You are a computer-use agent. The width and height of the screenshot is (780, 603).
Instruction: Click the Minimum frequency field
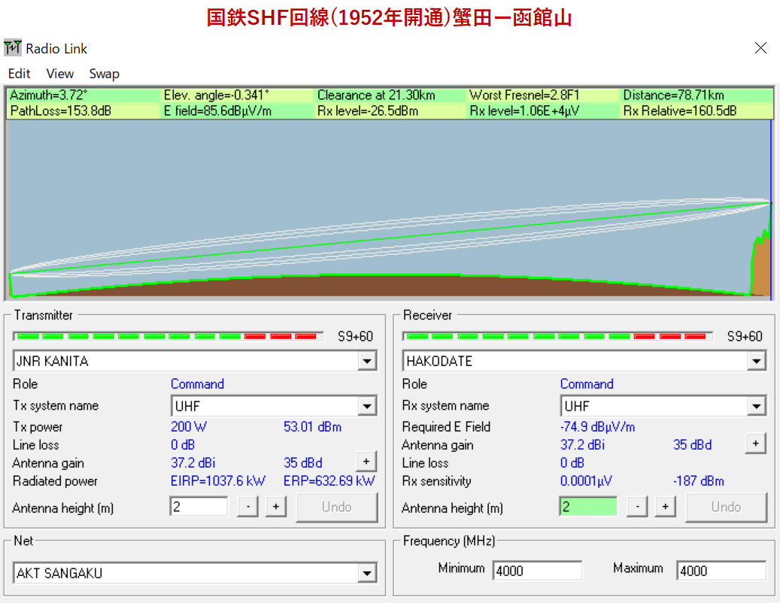(537, 570)
